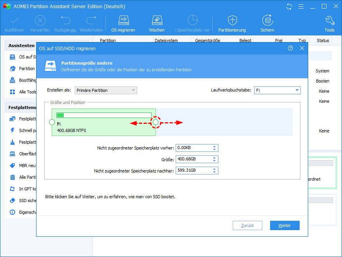Click the left partition resize handle
The width and height of the screenshot is (342, 257).
click(x=52, y=122)
